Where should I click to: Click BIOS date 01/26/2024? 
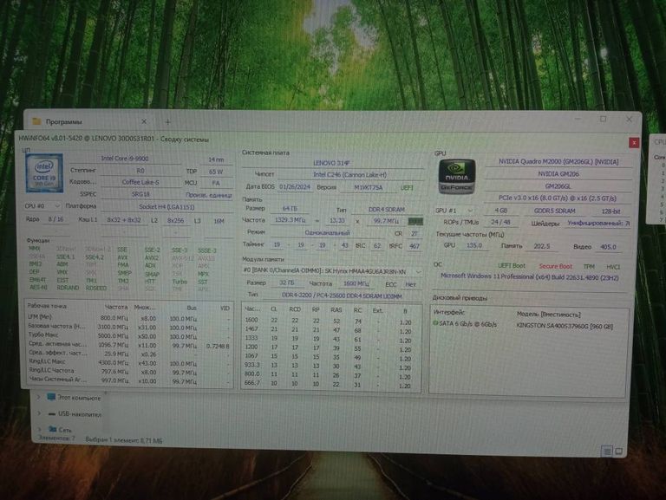[295, 187]
